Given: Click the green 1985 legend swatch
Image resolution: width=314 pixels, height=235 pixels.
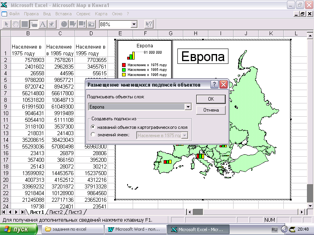Looking at the screenshot, I should click(x=124, y=70).
